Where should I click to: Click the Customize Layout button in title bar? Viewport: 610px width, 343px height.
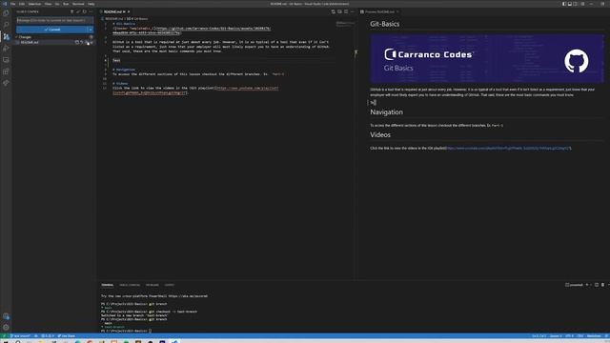pos(582,4)
